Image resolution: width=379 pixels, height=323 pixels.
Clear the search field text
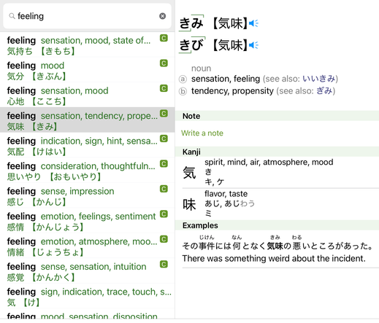click(x=162, y=16)
